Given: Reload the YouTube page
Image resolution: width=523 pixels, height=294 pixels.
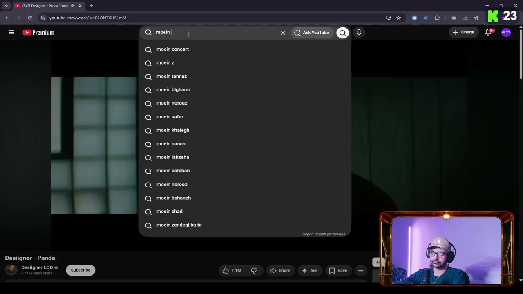Looking at the screenshot, I should pyautogui.click(x=30, y=18).
